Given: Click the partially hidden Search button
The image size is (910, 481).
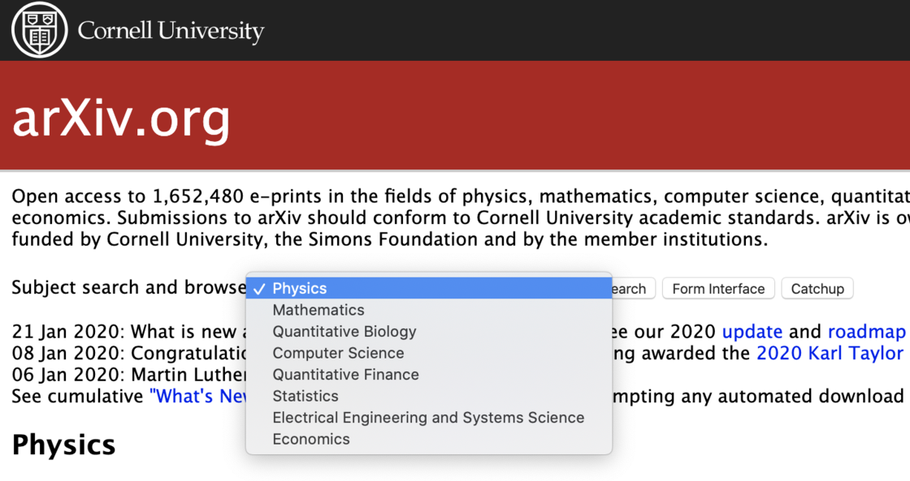Looking at the screenshot, I should (x=633, y=289).
